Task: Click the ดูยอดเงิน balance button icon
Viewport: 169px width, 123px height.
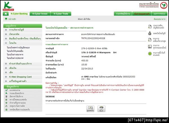Action: point(90,109)
